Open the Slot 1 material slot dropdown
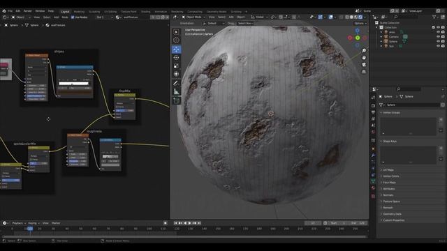Viewport: 447px width, 251px height. [104, 17]
